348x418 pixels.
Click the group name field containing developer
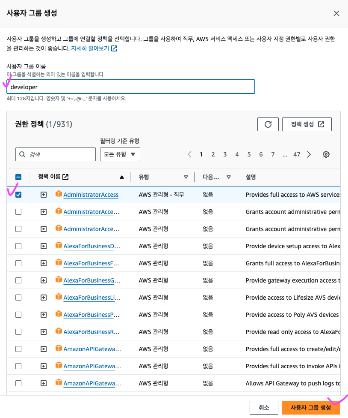tap(130, 87)
